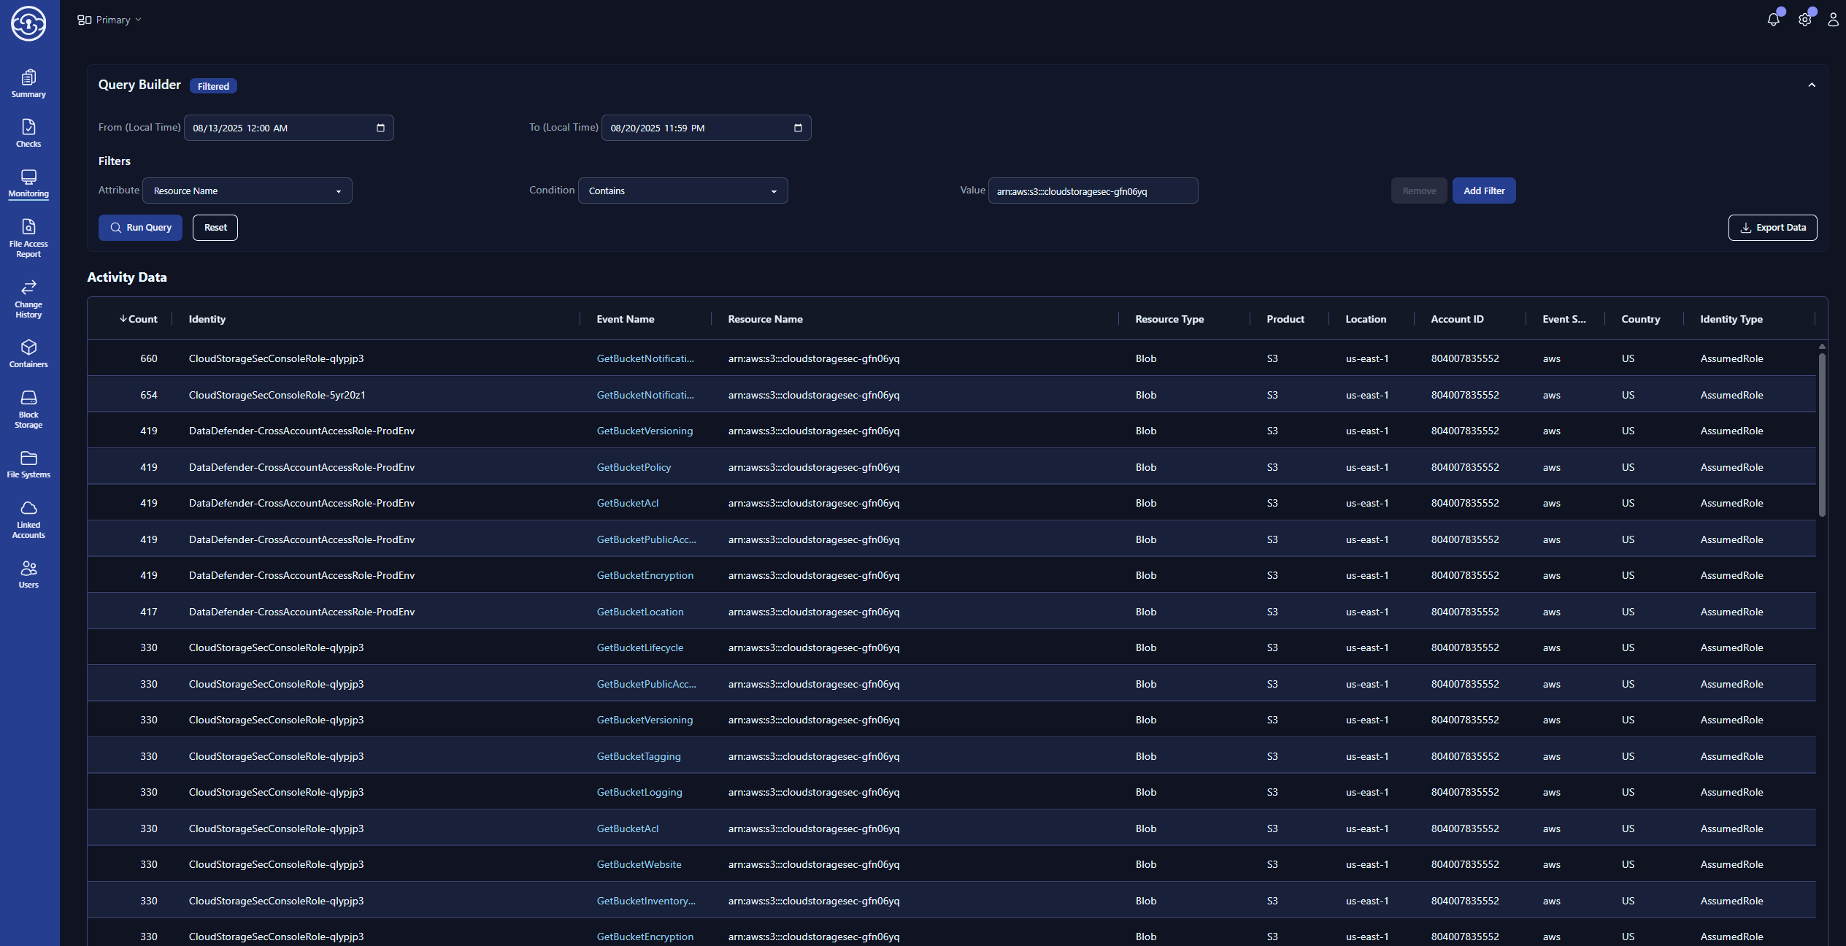1846x946 pixels.
Task: Open settings gear icon
Action: (1805, 20)
